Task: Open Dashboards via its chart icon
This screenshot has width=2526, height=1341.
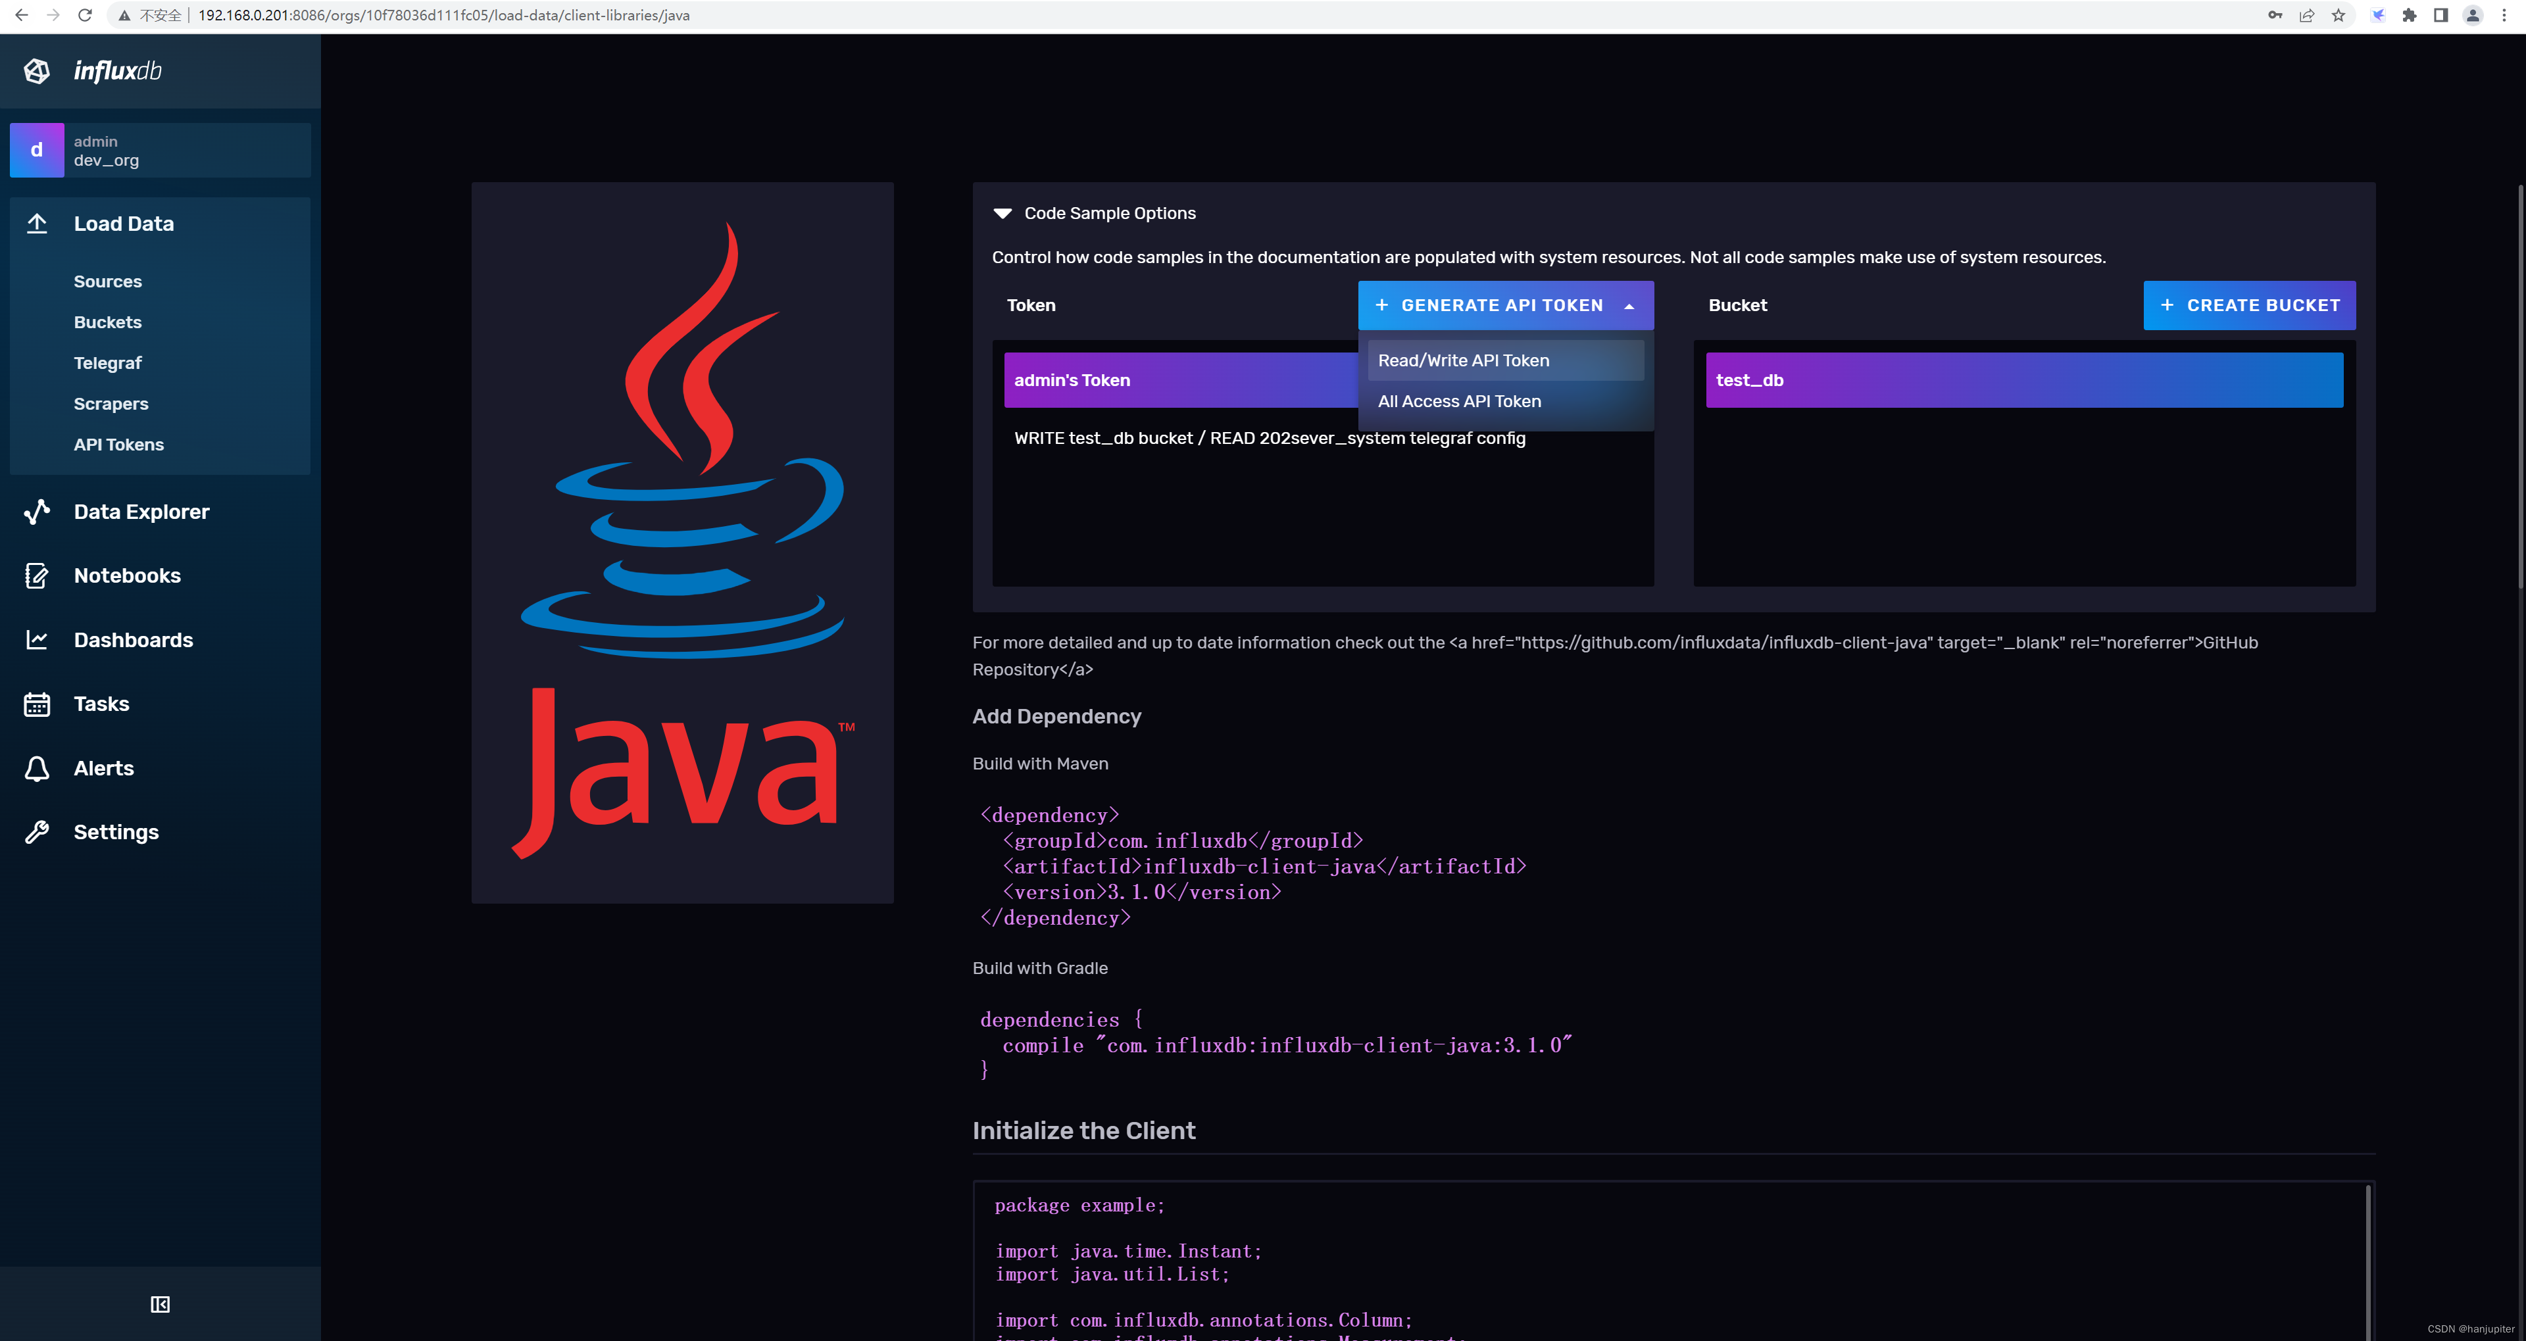Action: 37,640
